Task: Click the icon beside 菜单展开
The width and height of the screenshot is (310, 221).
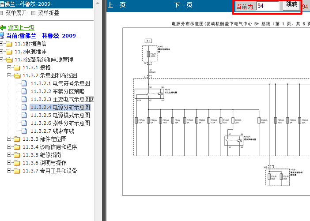Action: tap(1, 13)
